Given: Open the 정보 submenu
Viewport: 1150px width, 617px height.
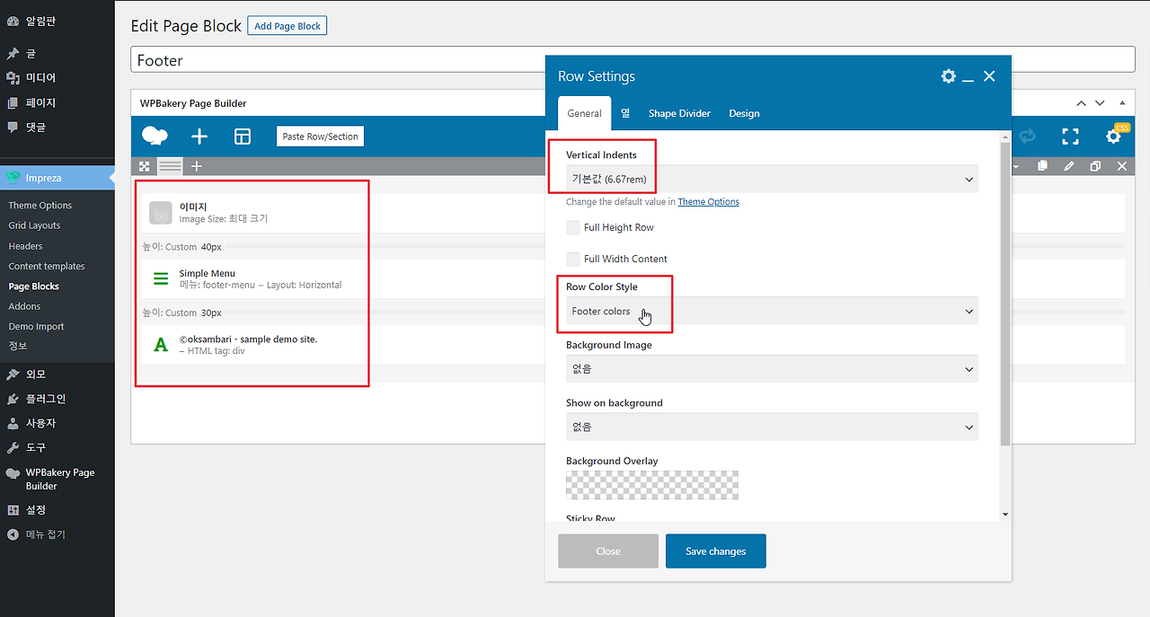Looking at the screenshot, I should click(18, 346).
